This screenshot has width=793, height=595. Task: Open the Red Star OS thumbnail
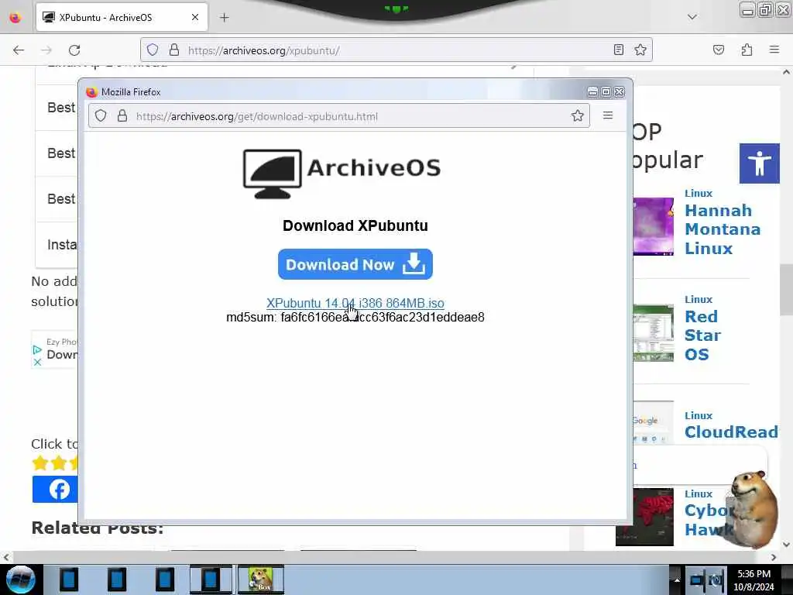pyautogui.click(x=653, y=332)
